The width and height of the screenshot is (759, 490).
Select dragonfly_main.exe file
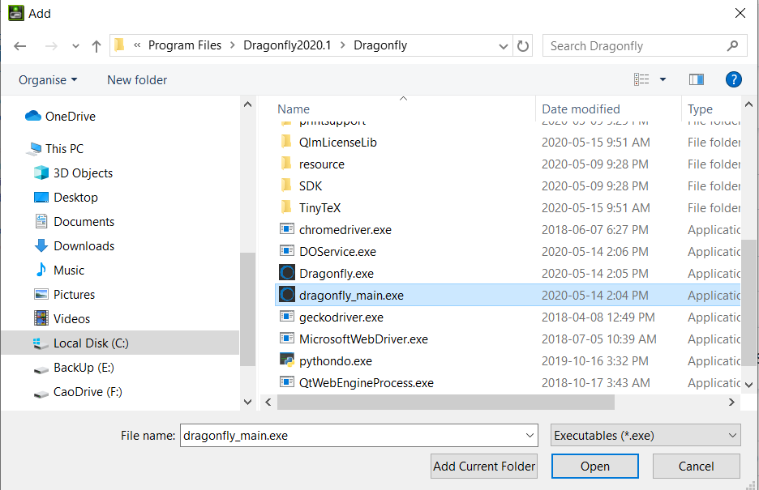[x=508, y=295]
